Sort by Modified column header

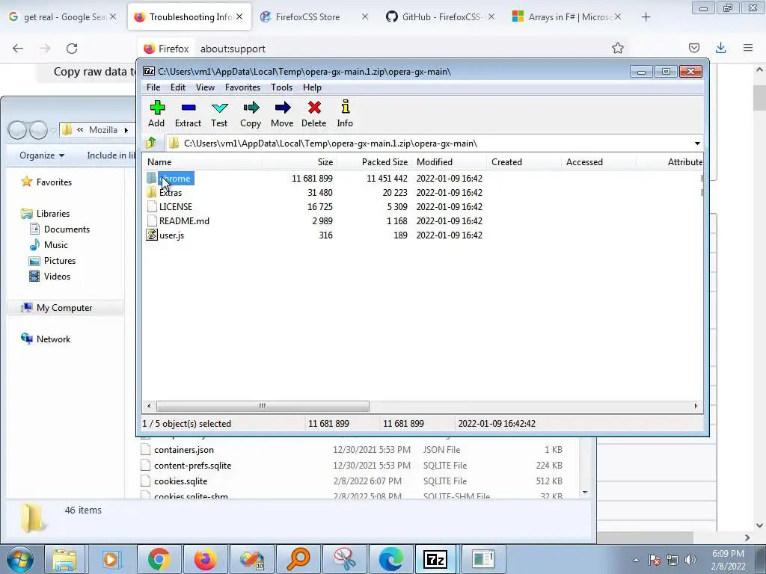pos(449,162)
